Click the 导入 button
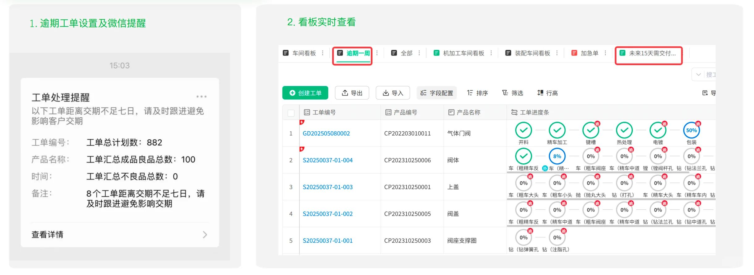Screen dimensions: 754x275 [393, 93]
